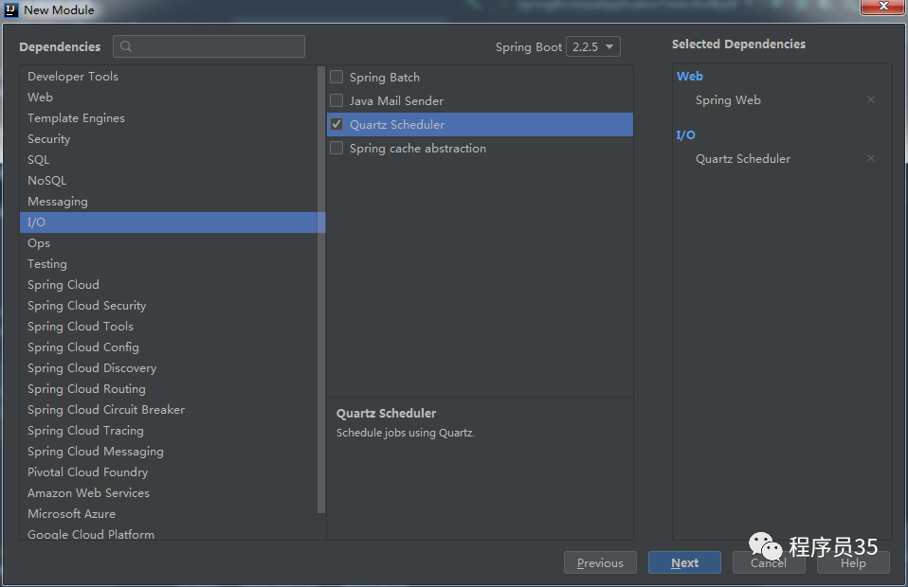The width and height of the screenshot is (908, 587).
Task: Close the New Module dialog
Action: click(883, 7)
